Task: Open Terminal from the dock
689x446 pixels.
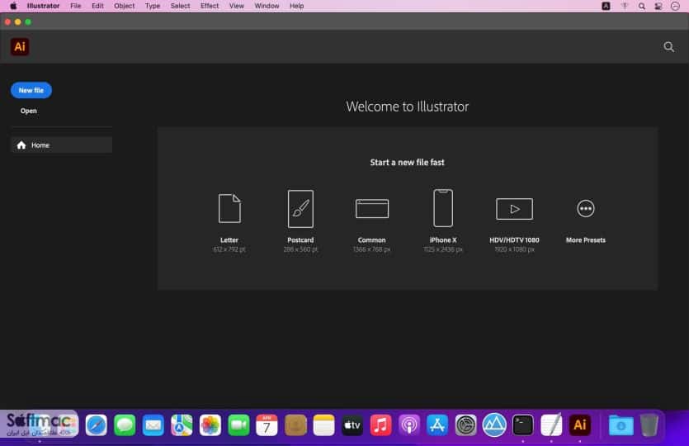Action: (523, 425)
